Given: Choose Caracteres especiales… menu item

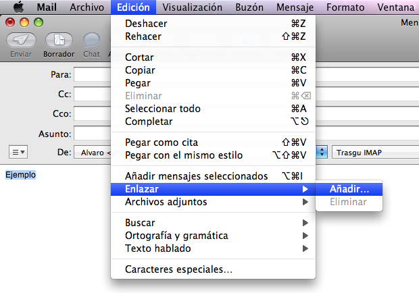Looking at the screenshot, I should 178,269.
